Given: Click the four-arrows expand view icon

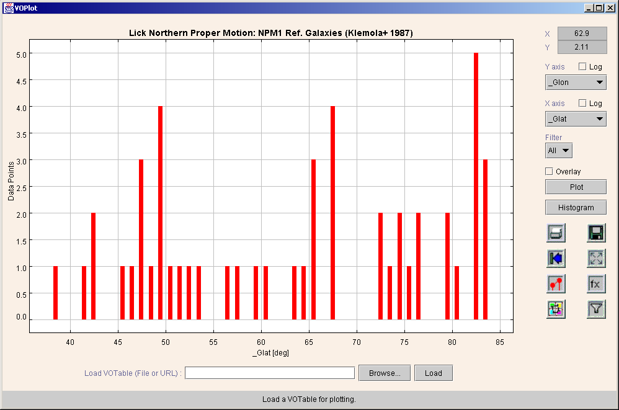Looking at the screenshot, I should tap(596, 258).
